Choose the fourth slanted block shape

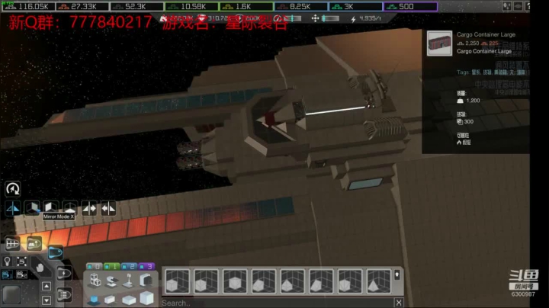pyautogui.click(x=263, y=281)
